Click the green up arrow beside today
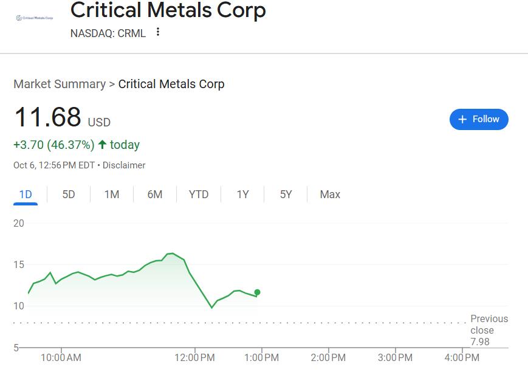 (102, 145)
